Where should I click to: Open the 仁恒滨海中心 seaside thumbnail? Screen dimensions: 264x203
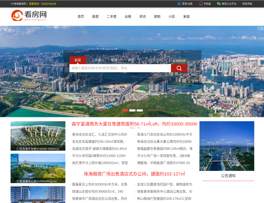point(38,168)
